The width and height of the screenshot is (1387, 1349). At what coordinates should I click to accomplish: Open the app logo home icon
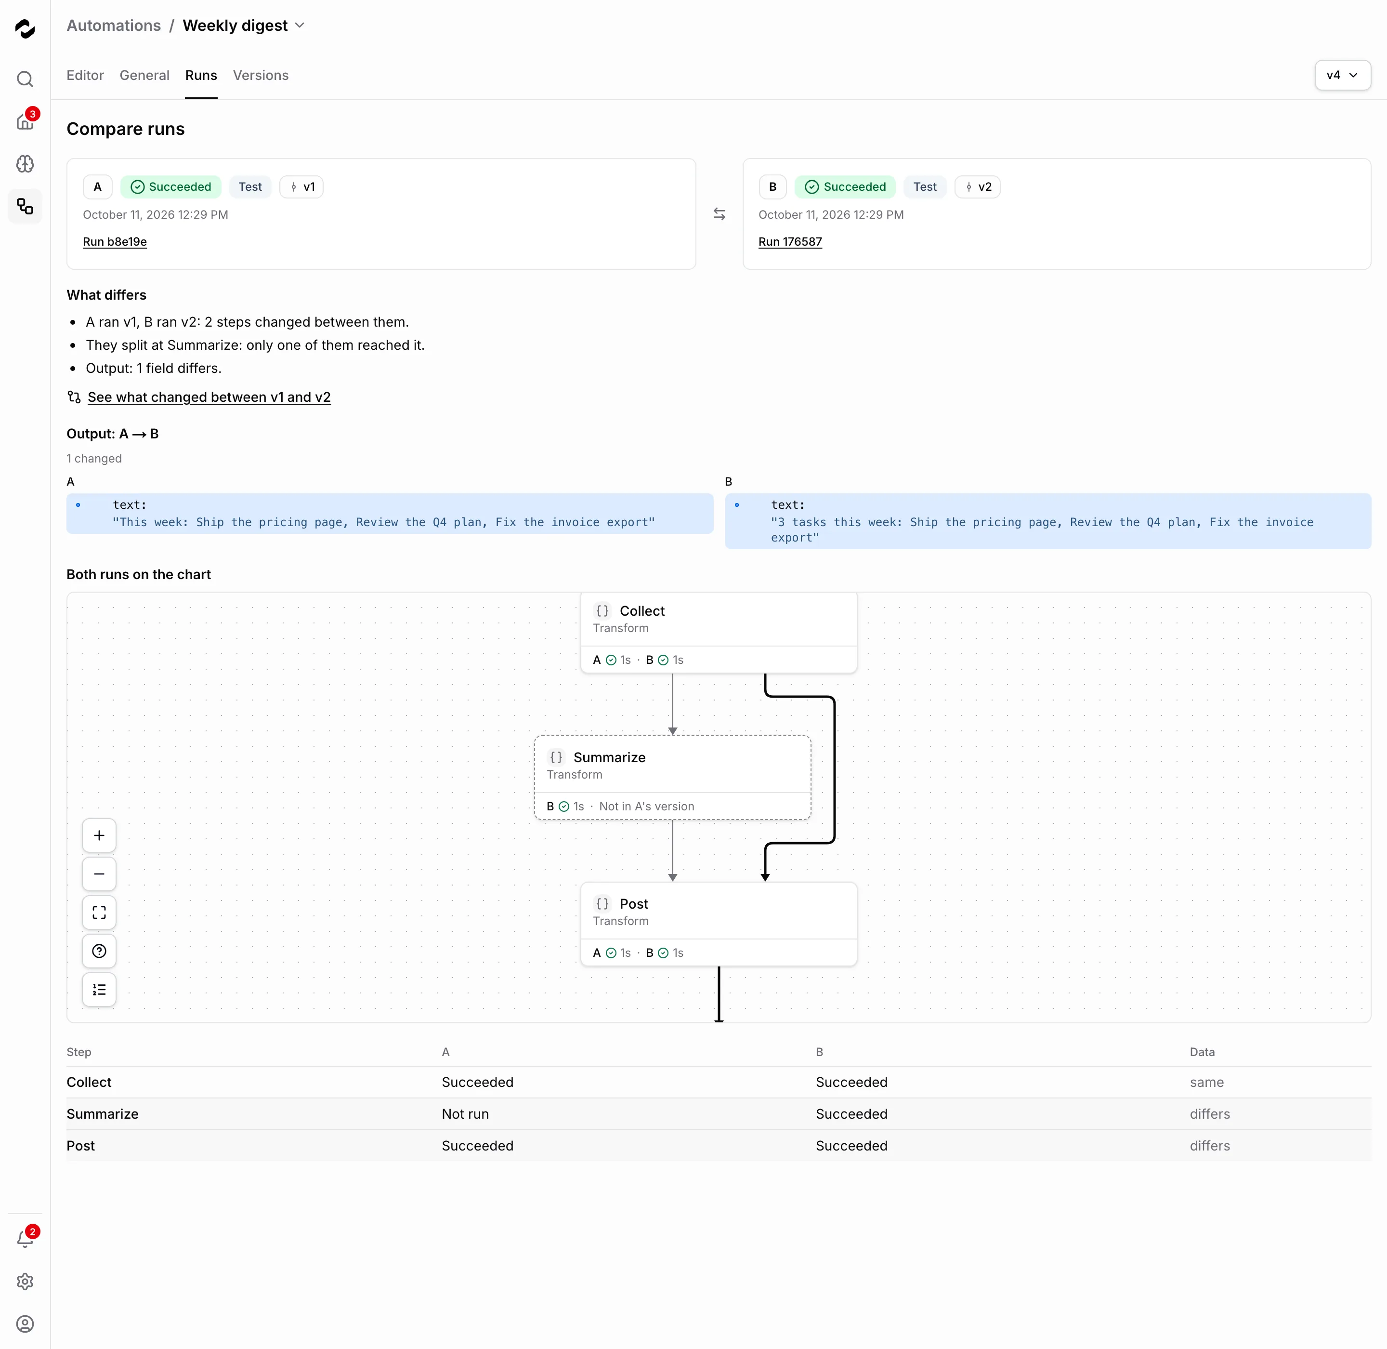25,28
